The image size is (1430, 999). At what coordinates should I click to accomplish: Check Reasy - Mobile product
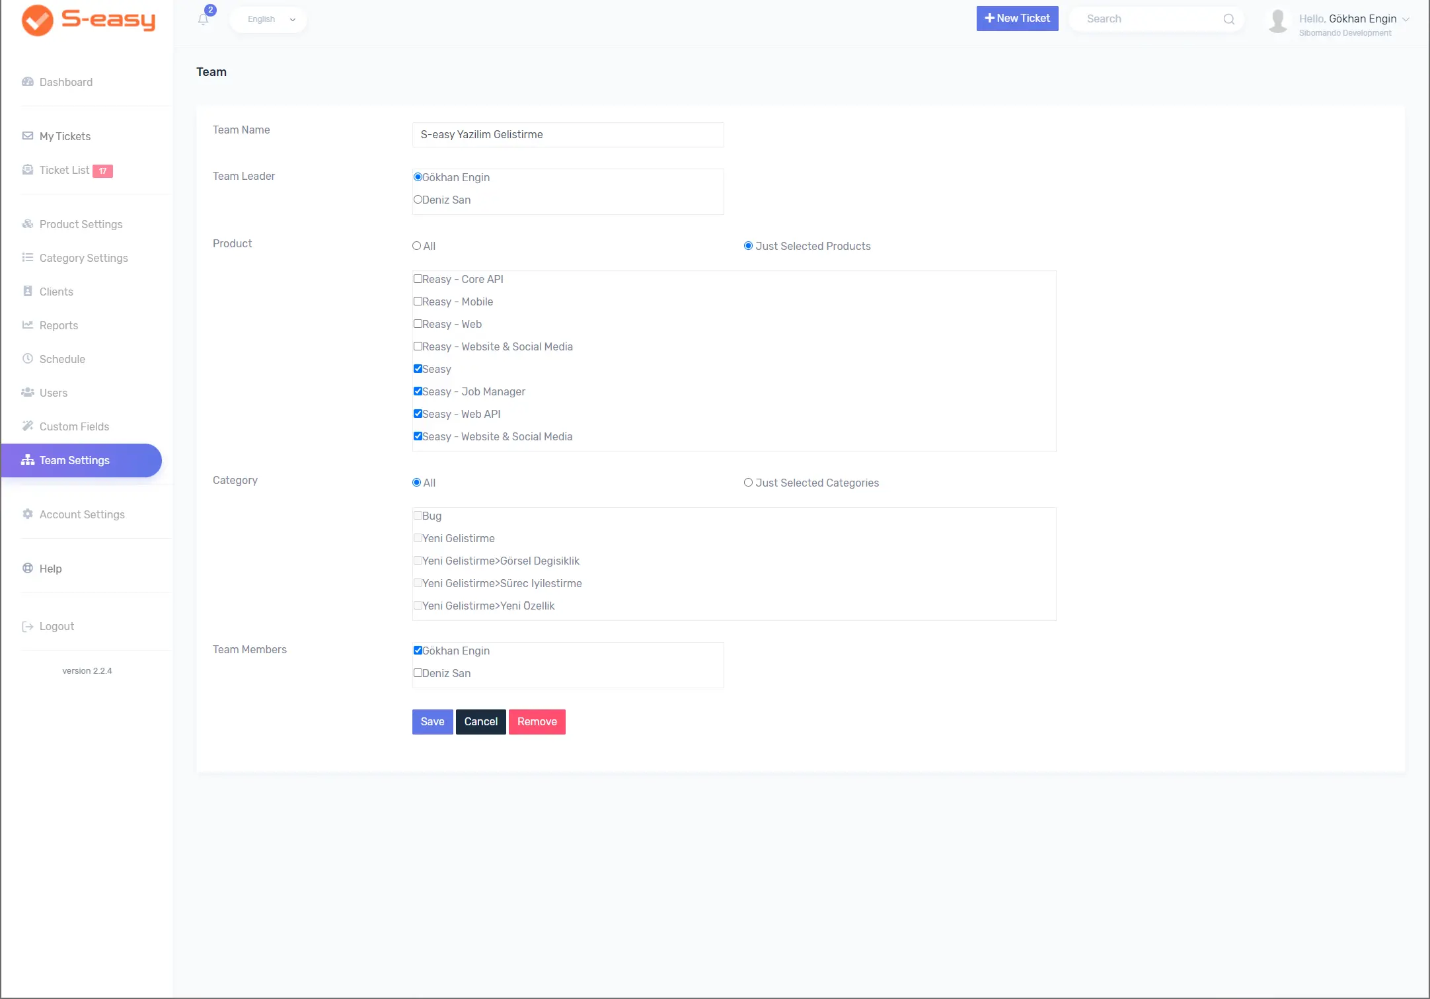(418, 301)
